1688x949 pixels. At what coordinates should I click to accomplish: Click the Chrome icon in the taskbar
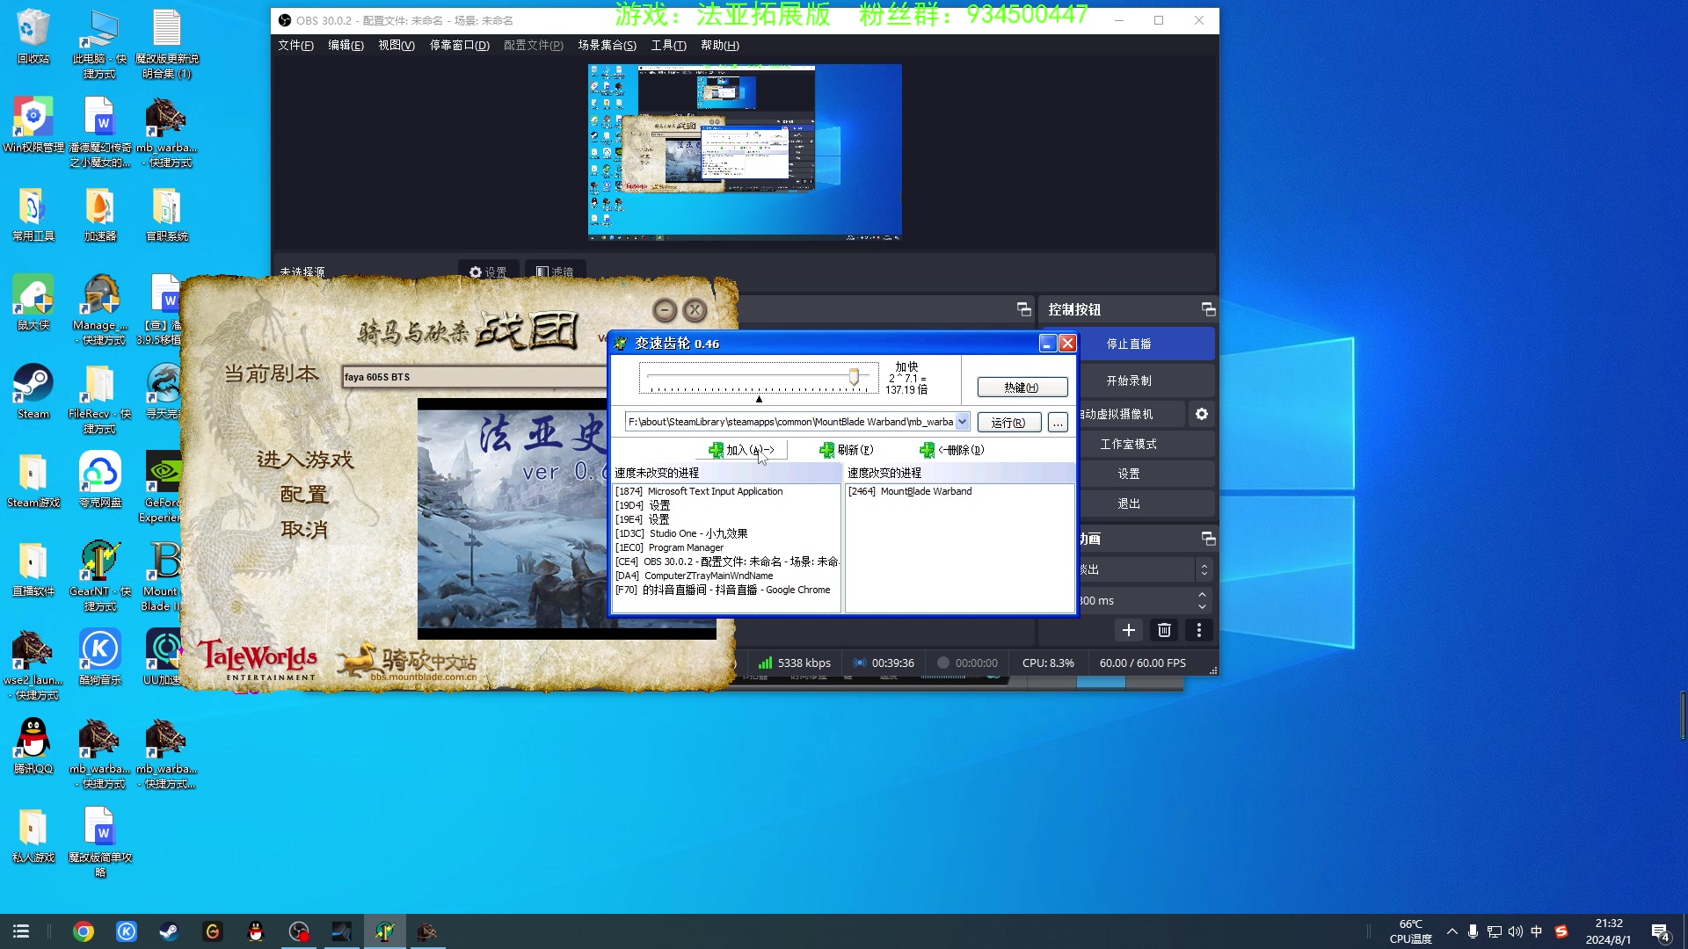click(84, 931)
